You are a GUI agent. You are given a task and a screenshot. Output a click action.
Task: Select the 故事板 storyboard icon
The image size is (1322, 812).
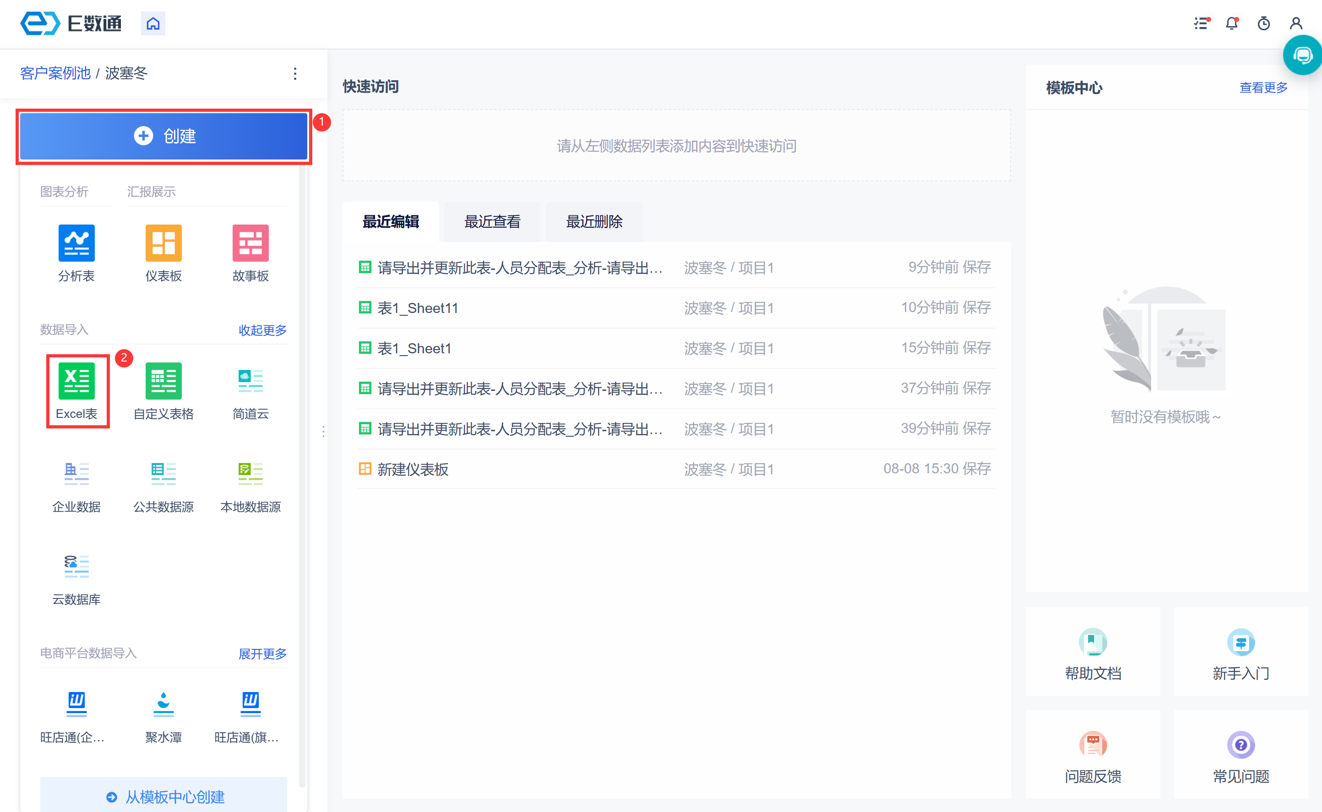click(x=250, y=243)
